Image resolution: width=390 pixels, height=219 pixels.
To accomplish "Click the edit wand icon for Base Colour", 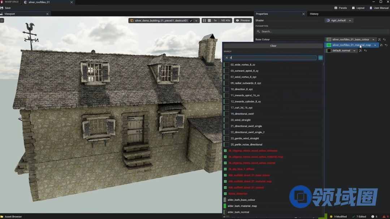I will pos(380,40).
